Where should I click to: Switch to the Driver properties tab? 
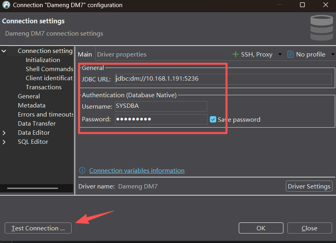(x=122, y=55)
